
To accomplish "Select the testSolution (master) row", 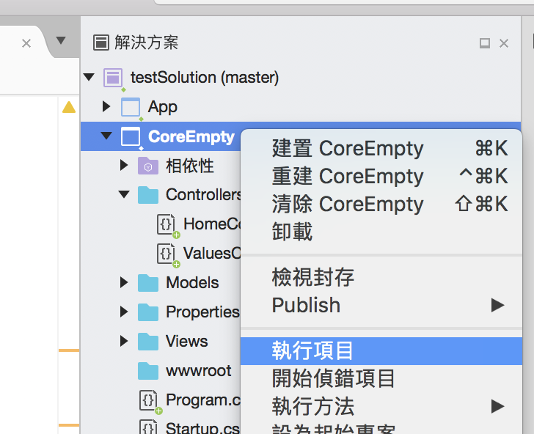I will [x=301, y=78].
